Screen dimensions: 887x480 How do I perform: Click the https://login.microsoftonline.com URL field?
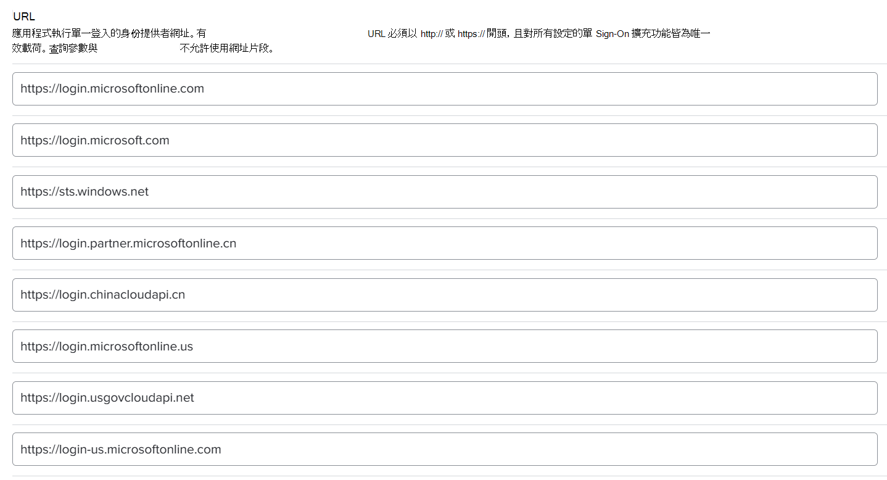point(445,89)
